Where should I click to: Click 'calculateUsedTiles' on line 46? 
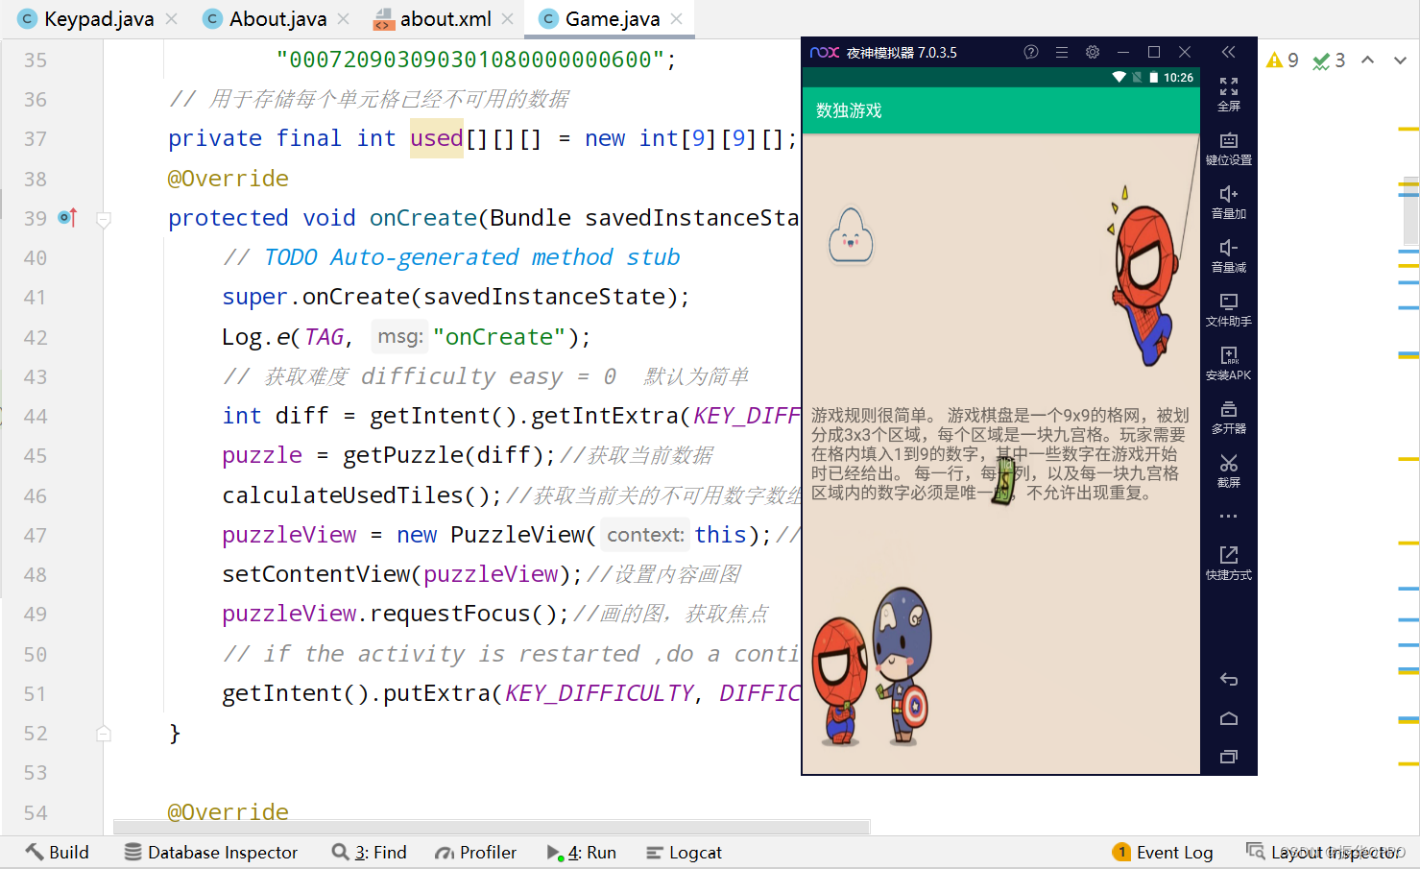tap(343, 495)
